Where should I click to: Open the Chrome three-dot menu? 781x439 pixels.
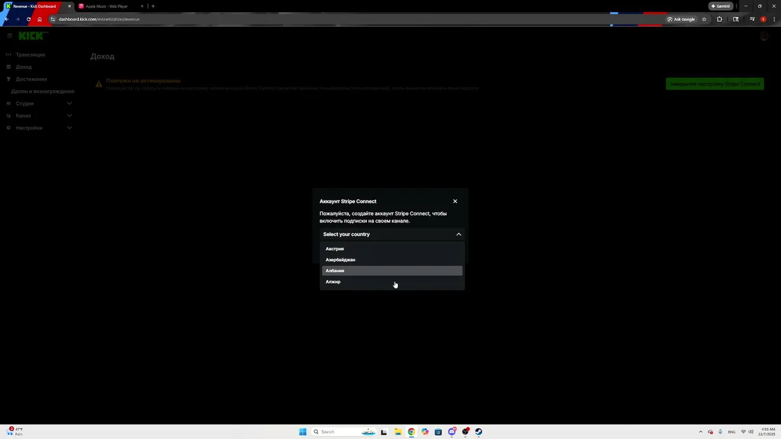tap(774, 19)
